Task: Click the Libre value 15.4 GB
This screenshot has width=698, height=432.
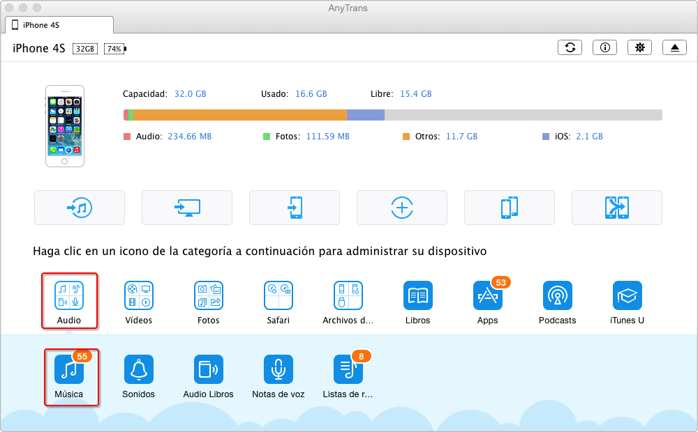Action: pyautogui.click(x=416, y=94)
